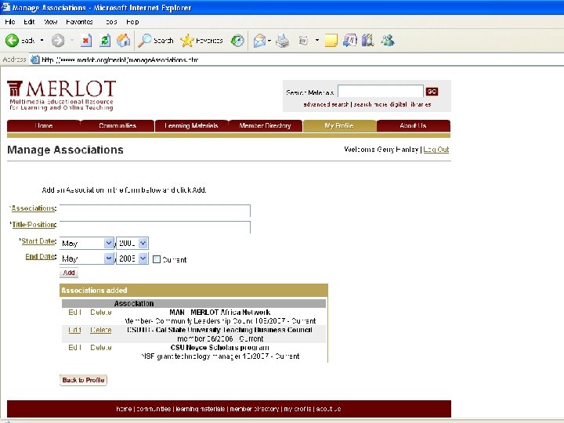The image size is (564, 423).
Task: Switch to the Learning Materials tab
Action: (x=191, y=125)
